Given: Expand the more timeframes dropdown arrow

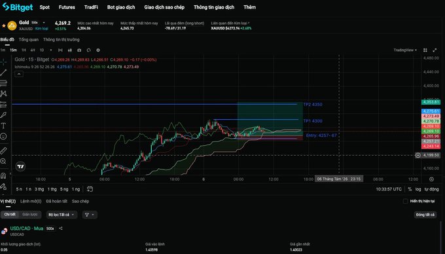Looking at the screenshot, I should [51, 50].
